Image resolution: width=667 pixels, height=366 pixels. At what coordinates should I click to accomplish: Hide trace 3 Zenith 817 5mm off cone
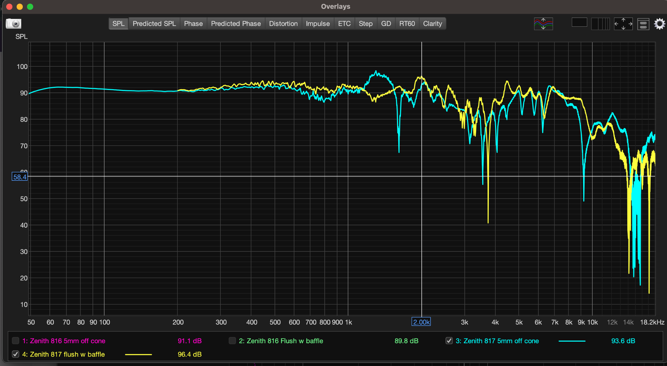(449, 341)
